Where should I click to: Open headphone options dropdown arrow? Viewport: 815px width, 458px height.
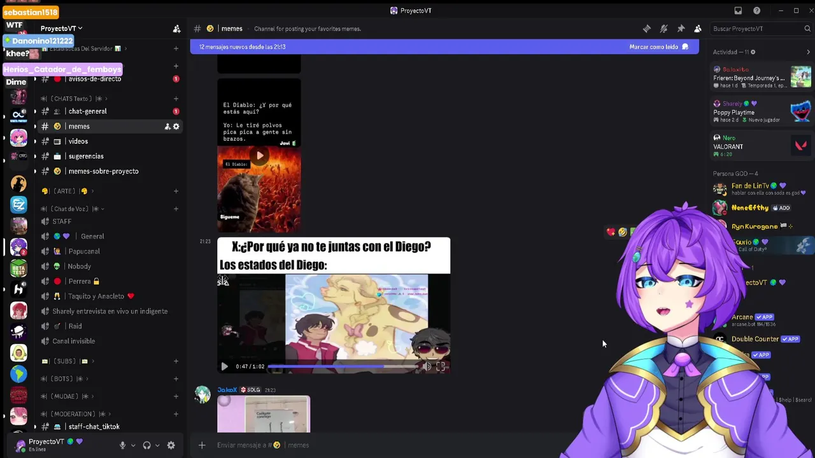point(157,445)
